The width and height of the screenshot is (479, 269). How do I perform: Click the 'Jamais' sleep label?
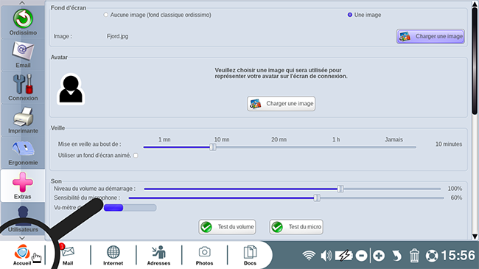click(x=394, y=139)
